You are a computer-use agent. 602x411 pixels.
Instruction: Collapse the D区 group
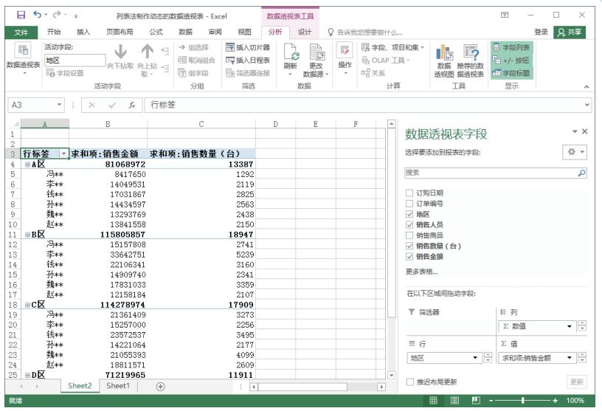(x=27, y=375)
